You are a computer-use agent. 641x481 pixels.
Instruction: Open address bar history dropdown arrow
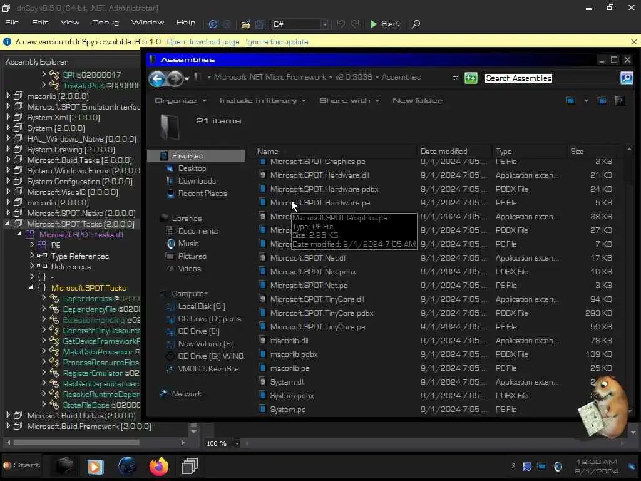click(455, 78)
